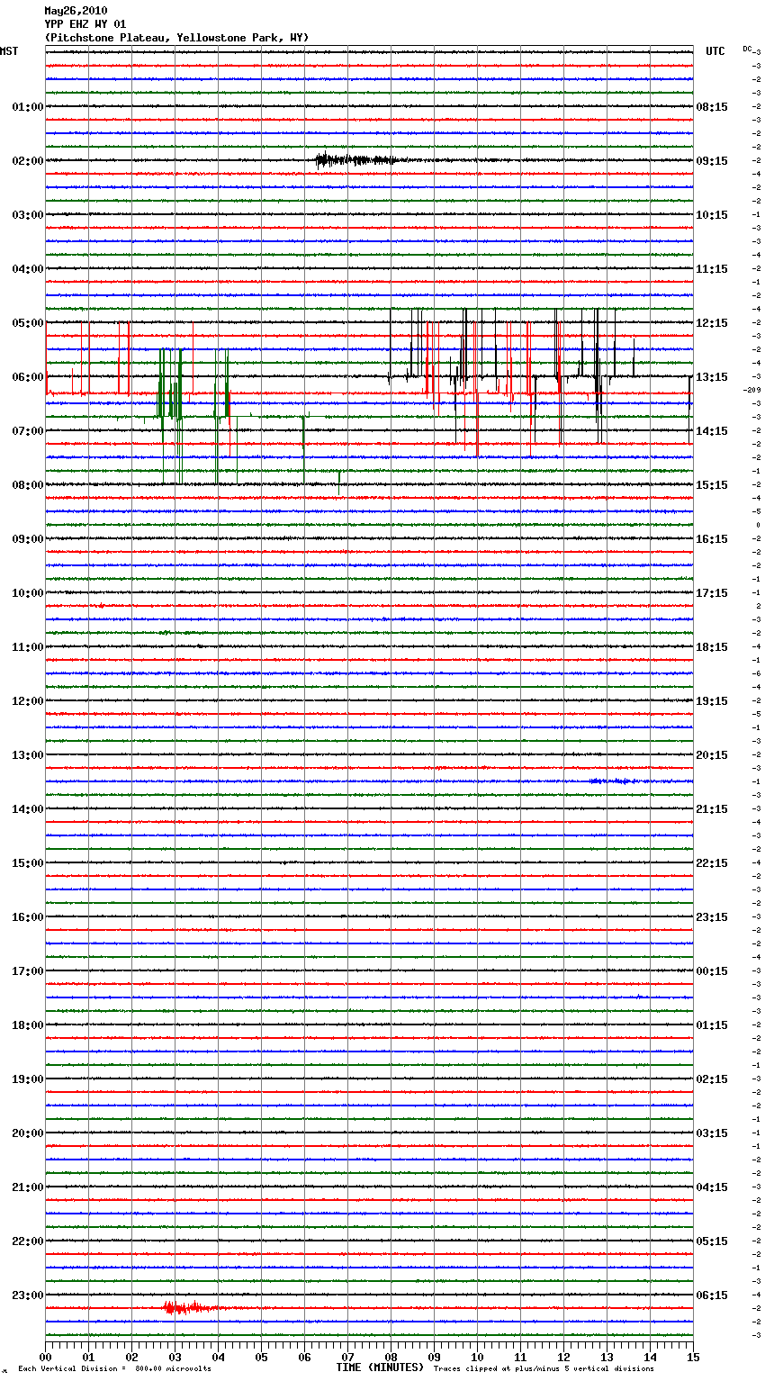Click the Traces clipped at plus/minus 5 note
Screen dimensions: 765x1381
tap(544, 1369)
